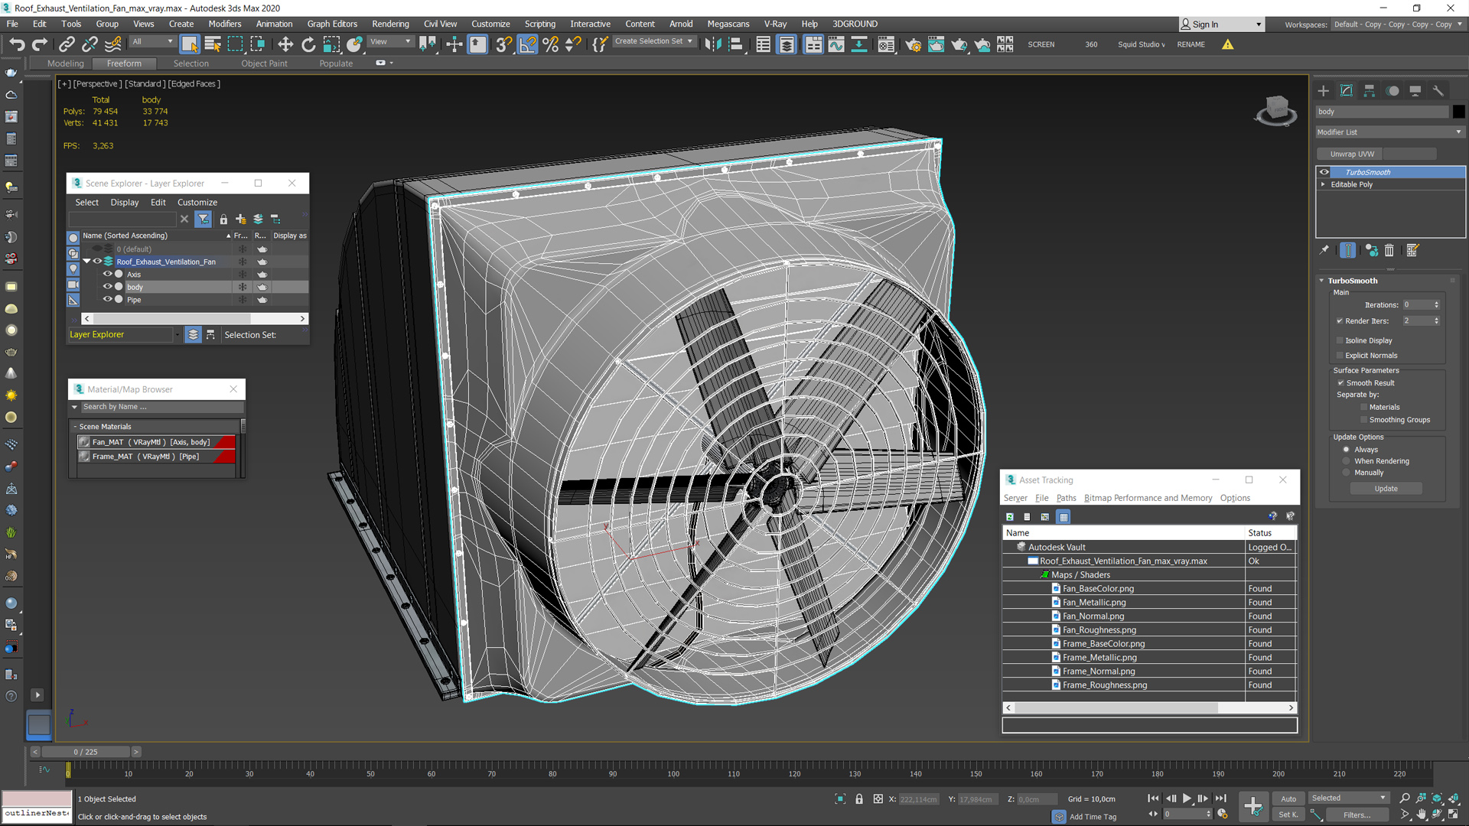Image resolution: width=1469 pixels, height=826 pixels.
Task: Open the Rendered Frame Window icon
Action: click(936, 44)
